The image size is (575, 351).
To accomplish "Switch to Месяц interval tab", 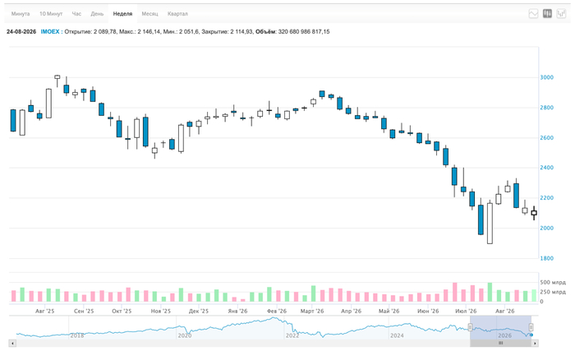I will point(149,14).
